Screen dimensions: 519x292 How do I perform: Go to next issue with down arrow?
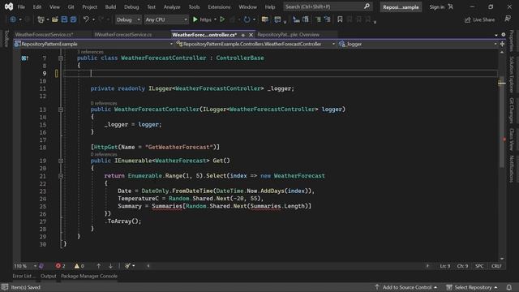point(110,266)
